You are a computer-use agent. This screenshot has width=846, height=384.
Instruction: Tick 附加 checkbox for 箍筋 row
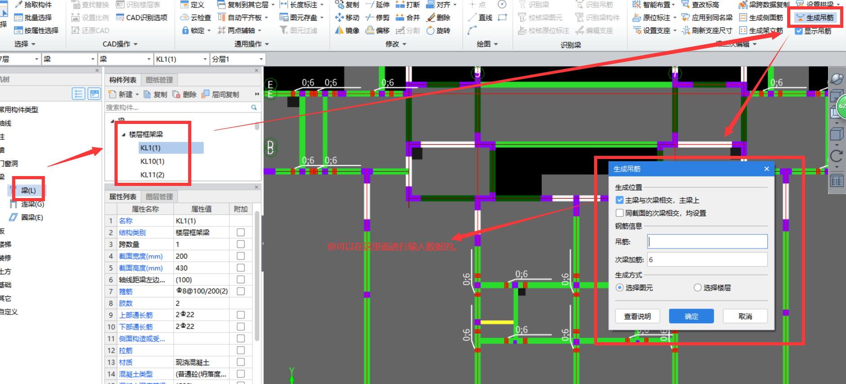pyautogui.click(x=241, y=291)
